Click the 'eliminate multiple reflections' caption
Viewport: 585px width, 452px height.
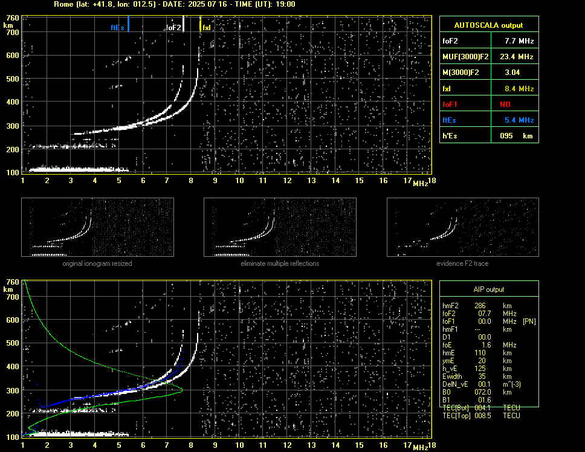tap(280, 263)
